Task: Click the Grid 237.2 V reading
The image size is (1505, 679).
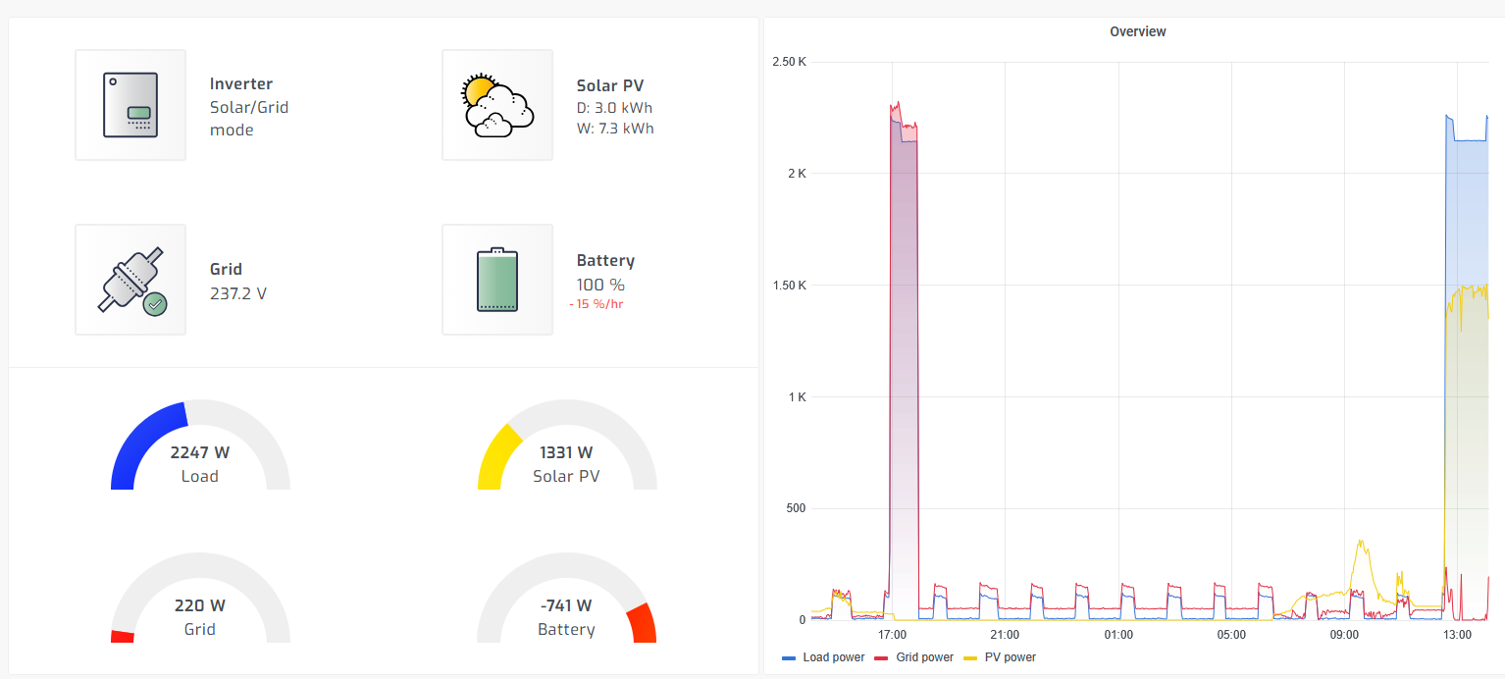Action: pos(238,292)
